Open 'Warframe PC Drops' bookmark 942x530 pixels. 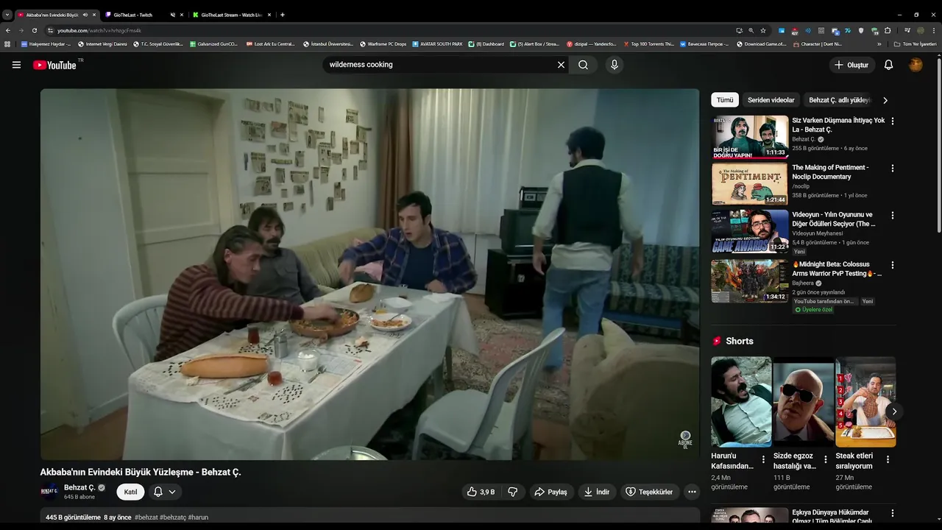click(383, 44)
